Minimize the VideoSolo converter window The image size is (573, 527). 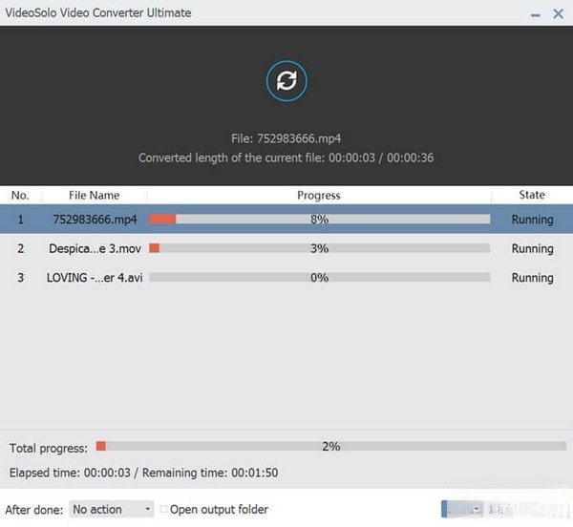[x=536, y=15]
